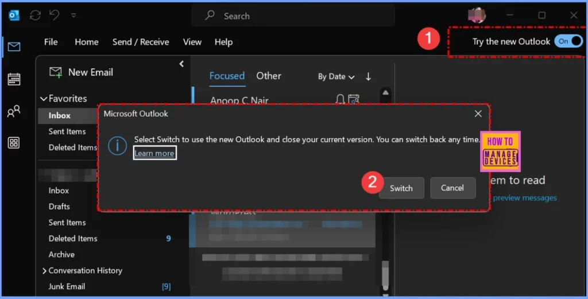Expand the Conversation History folder

coord(44,270)
